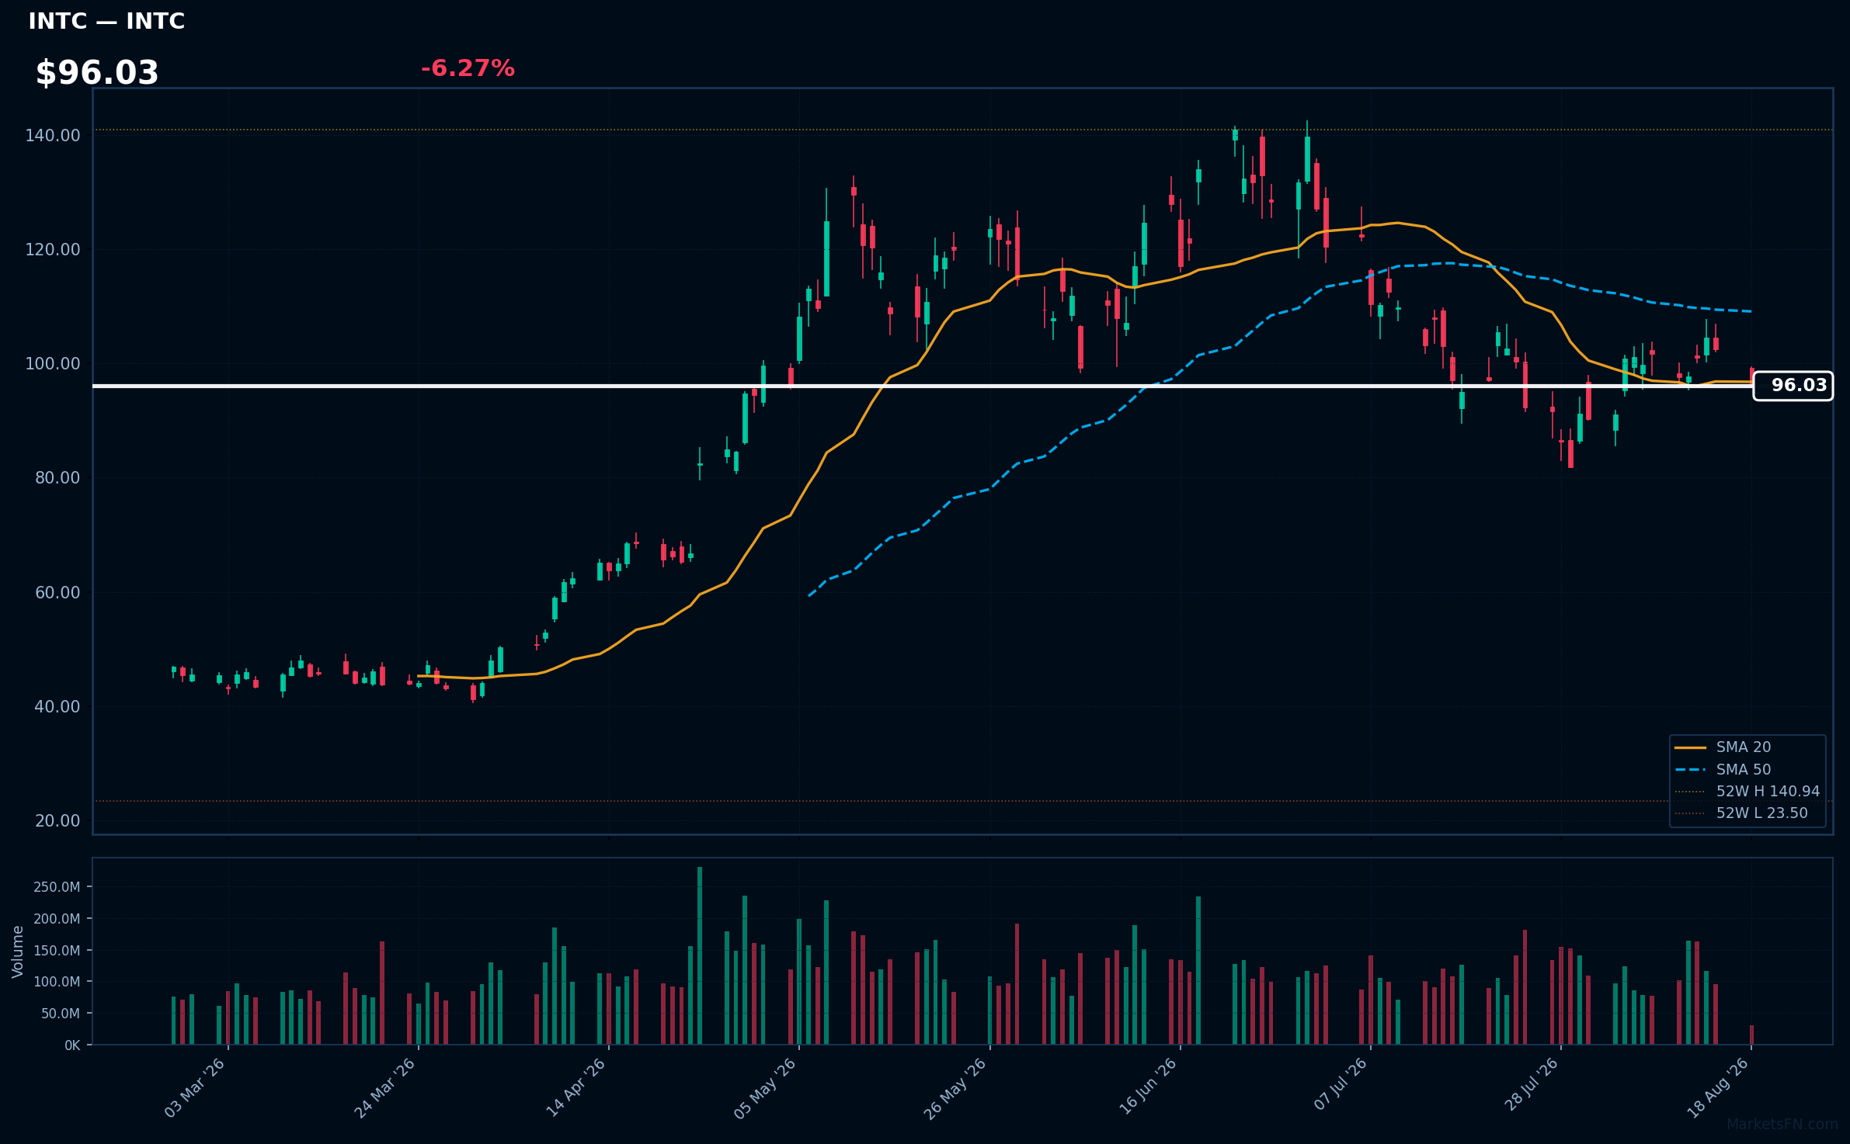This screenshot has height=1144, width=1850.
Task: Click the 60.00 price axis label
Action: tap(57, 592)
